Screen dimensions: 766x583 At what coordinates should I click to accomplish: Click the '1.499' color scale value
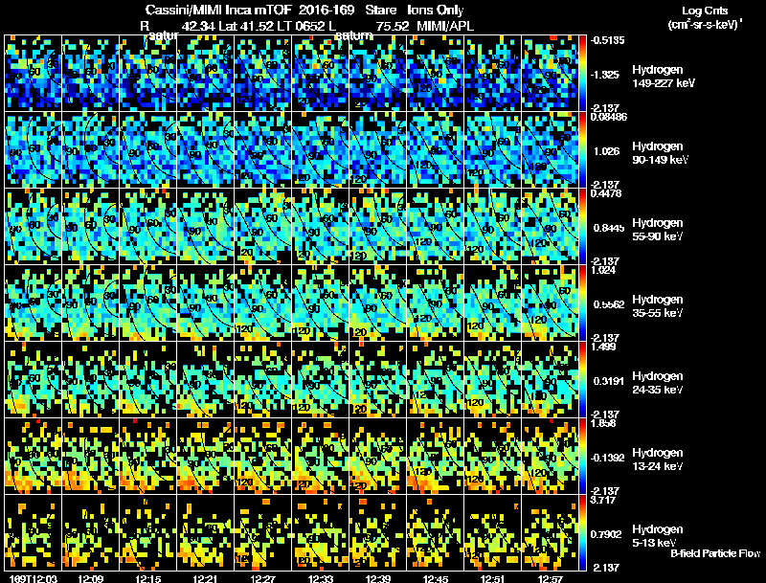(603, 347)
